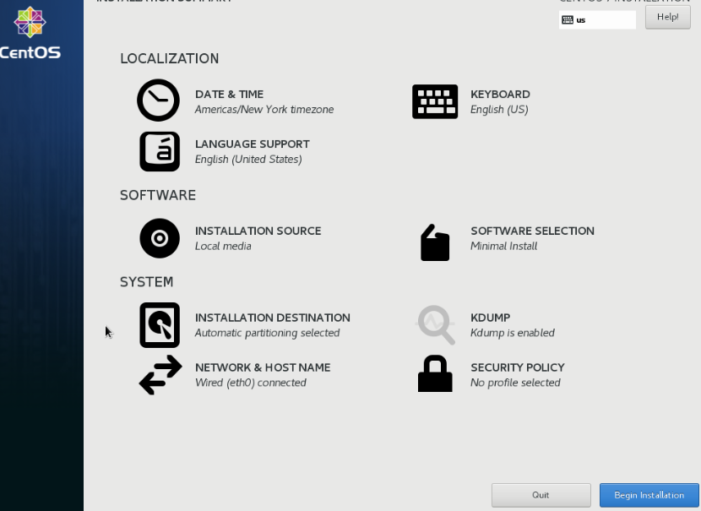Screen dimensions: 701x511
Task: Click Kdump is enabled text
Action: point(513,333)
